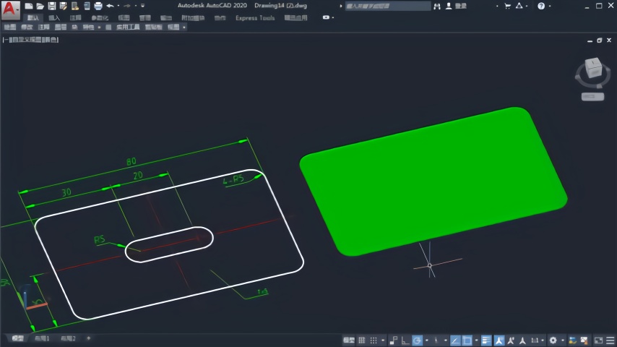Open Customize Quick Access Toolbar dropdown
This screenshot has width=617, height=347.
[x=142, y=6]
